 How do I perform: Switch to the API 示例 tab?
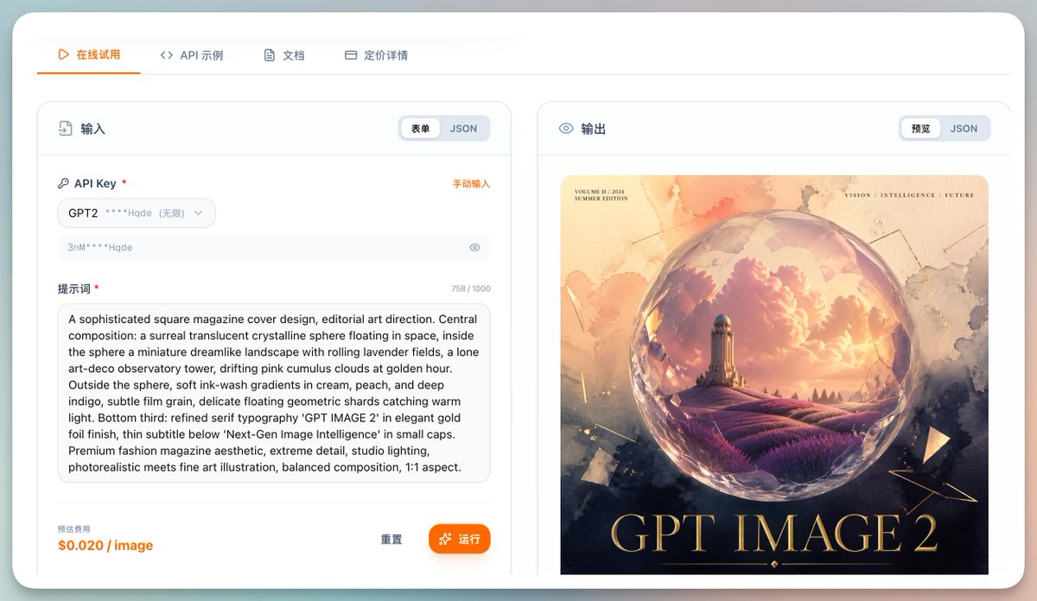coord(192,55)
